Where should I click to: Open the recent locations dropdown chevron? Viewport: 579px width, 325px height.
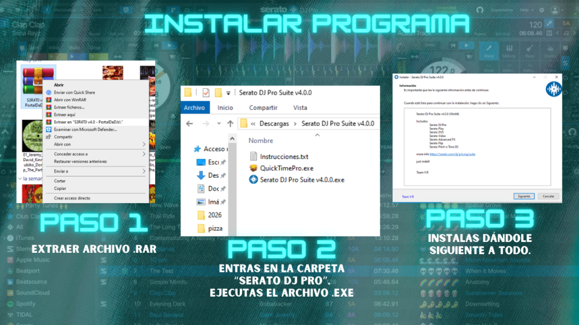click(x=218, y=124)
